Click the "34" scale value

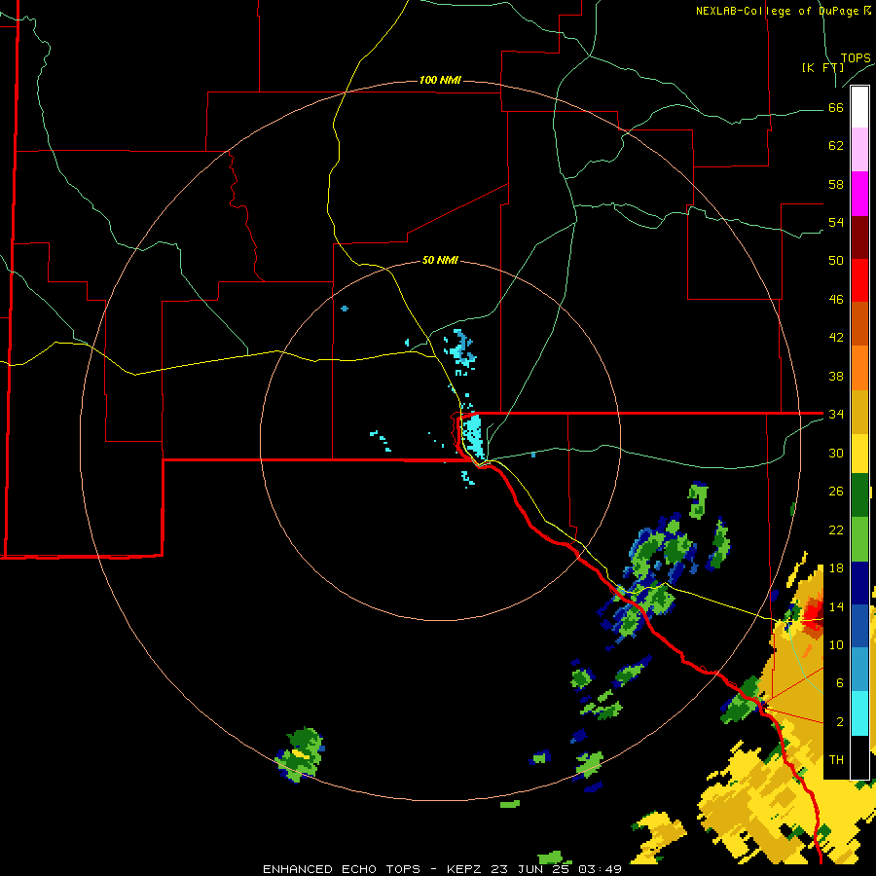836,414
